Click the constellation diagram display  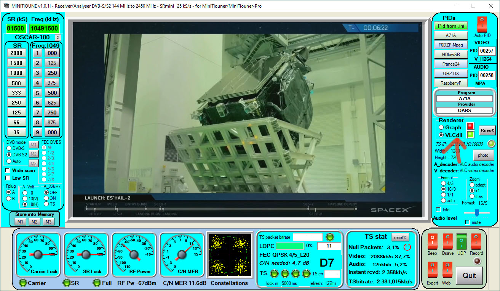click(x=230, y=254)
